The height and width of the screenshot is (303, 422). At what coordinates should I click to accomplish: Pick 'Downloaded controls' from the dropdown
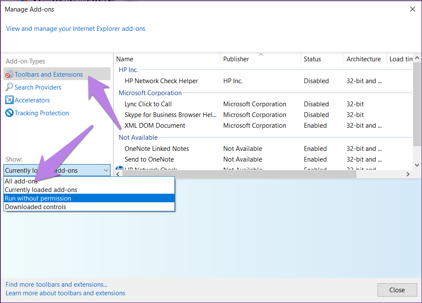click(x=36, y=207)
